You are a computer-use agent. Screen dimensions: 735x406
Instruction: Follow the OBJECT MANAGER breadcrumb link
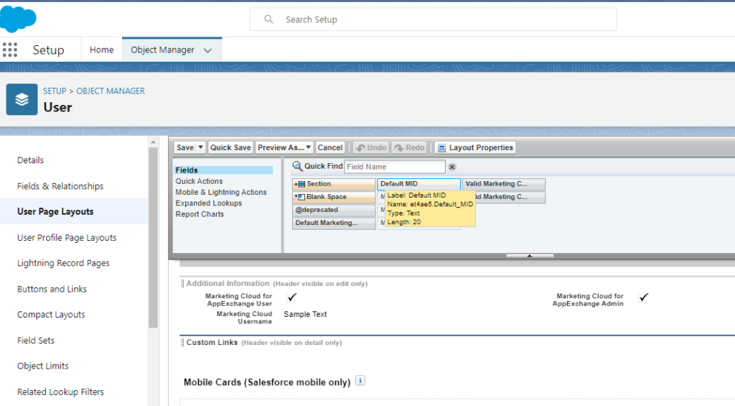pos(111,91)
